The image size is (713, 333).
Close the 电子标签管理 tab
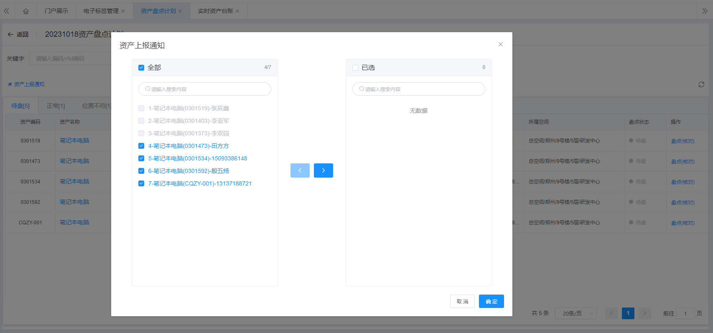pyautogui.click(x=123, y=11)
